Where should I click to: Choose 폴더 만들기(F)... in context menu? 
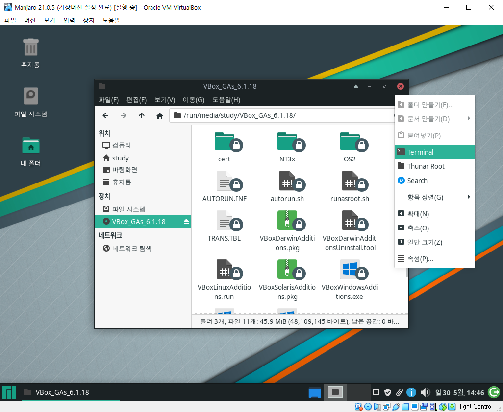pos(435,105)
